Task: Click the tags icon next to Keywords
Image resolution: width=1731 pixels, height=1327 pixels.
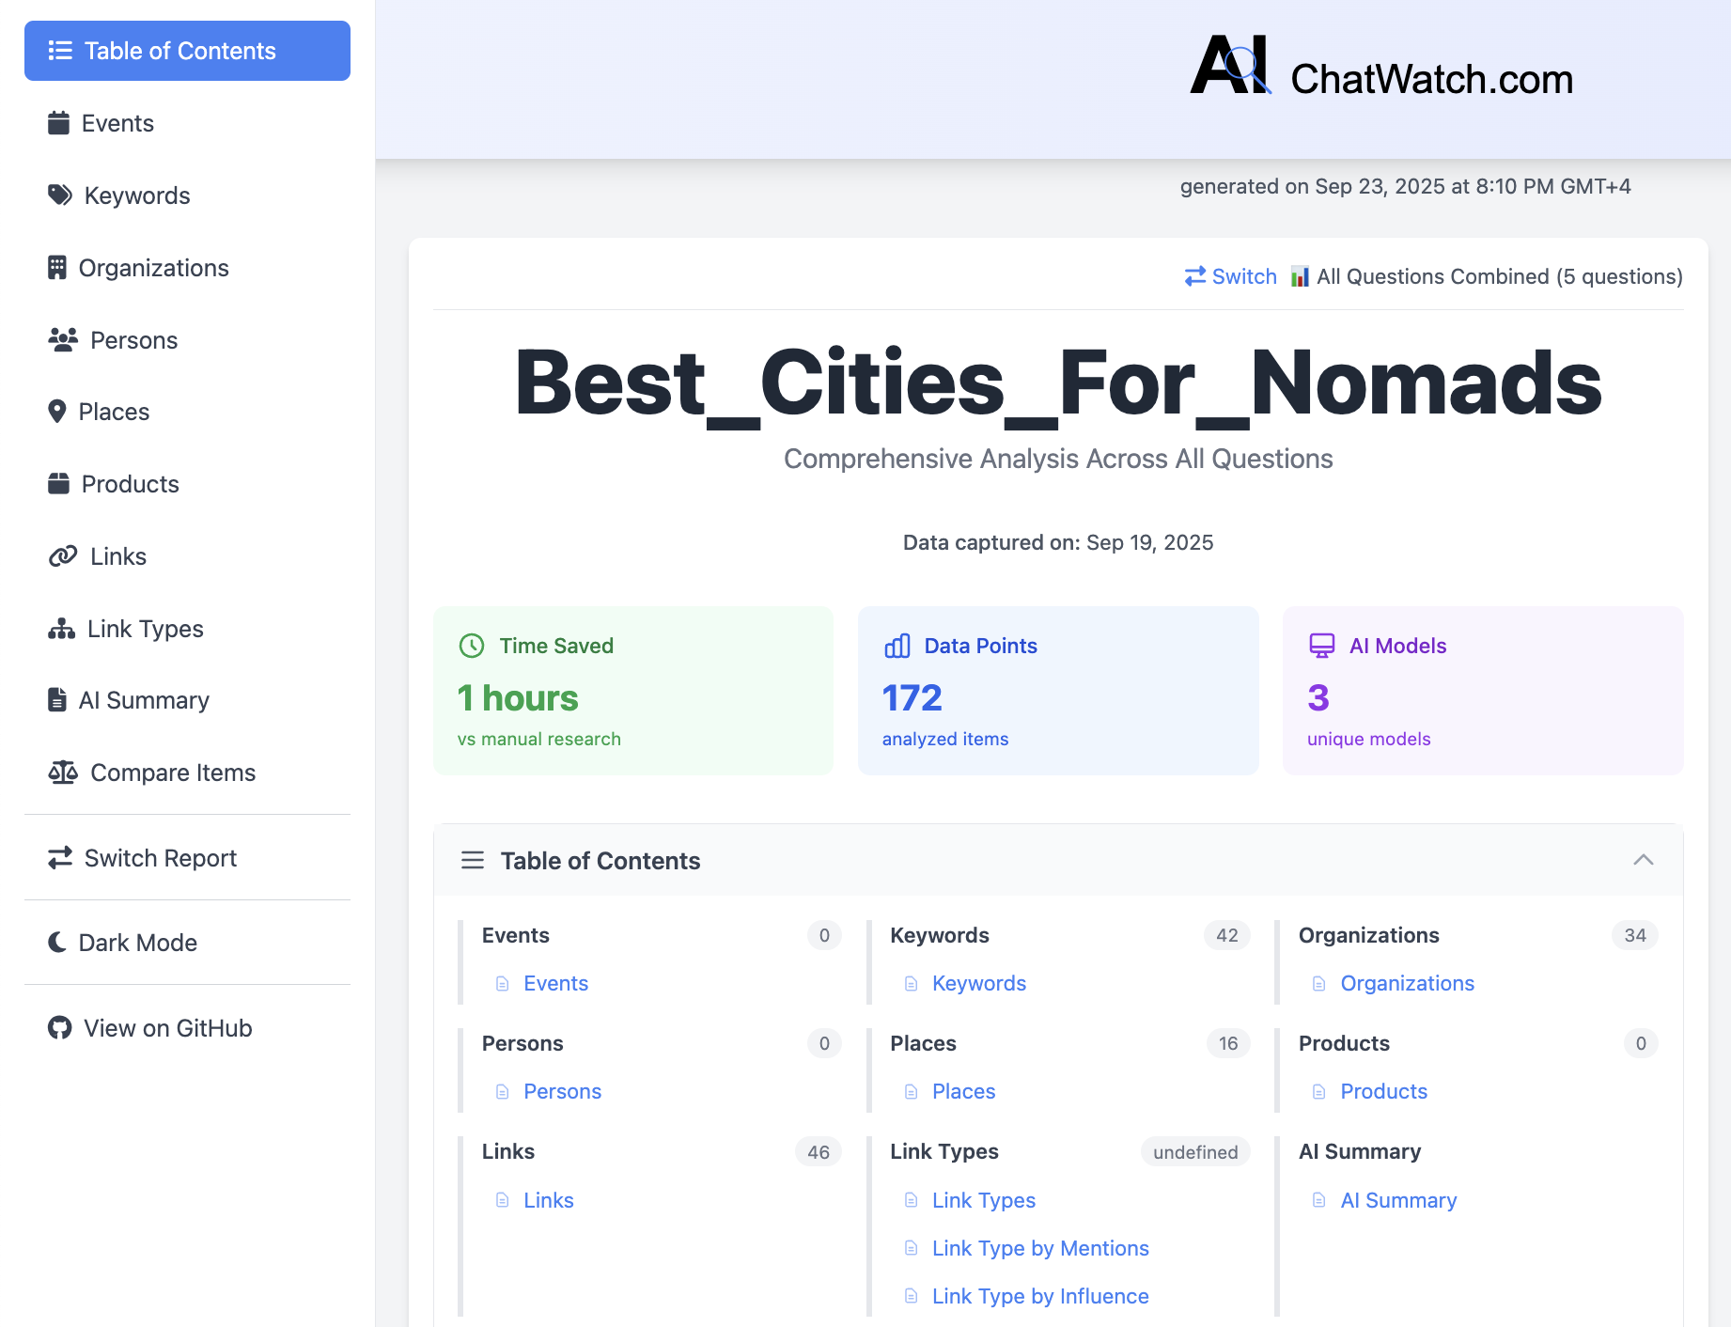Action: [x=60, y=195]
